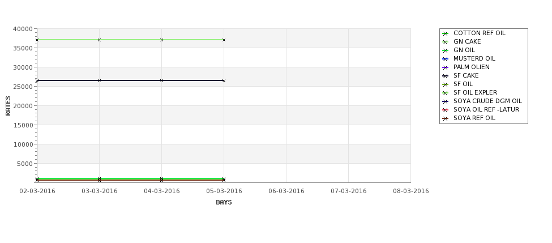Click the DAYS axis title
The height and width of the screenshot is (243, 552).
(x=224, y=202)
